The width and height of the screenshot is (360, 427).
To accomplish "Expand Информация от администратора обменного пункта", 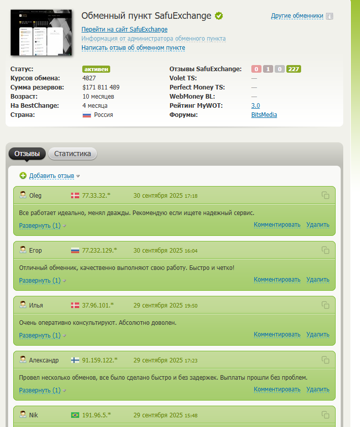I will tap(153, 39).
